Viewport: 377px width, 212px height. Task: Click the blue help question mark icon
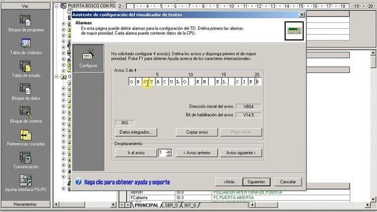78,182
